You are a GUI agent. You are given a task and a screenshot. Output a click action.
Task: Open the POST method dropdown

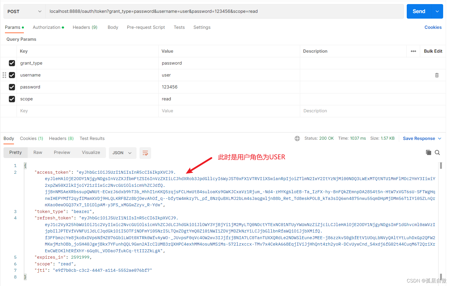(24, 11)
